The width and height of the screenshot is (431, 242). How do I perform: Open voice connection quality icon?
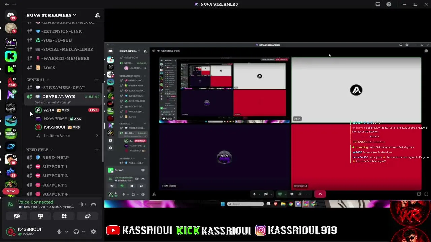[x=11, y=204]
